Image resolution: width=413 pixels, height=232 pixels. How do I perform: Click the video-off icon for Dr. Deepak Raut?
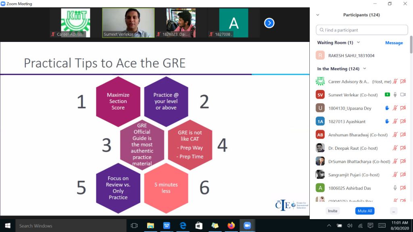click(x=403, y=148)
